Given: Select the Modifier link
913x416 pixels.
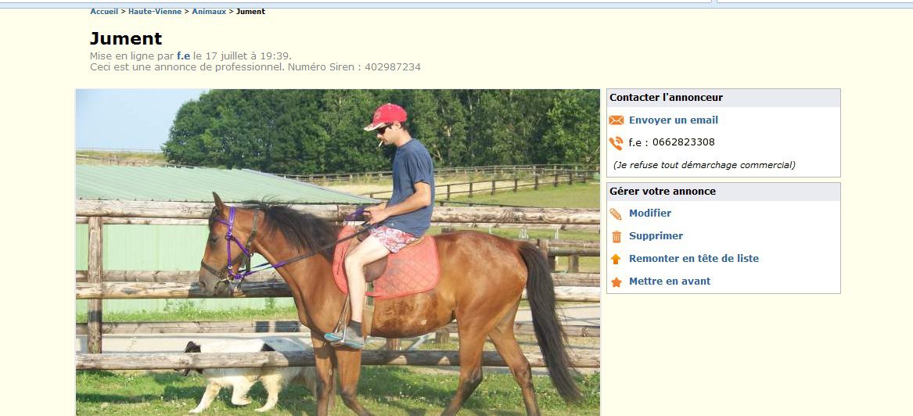Looking at the screenshot, I should [650, 213].
